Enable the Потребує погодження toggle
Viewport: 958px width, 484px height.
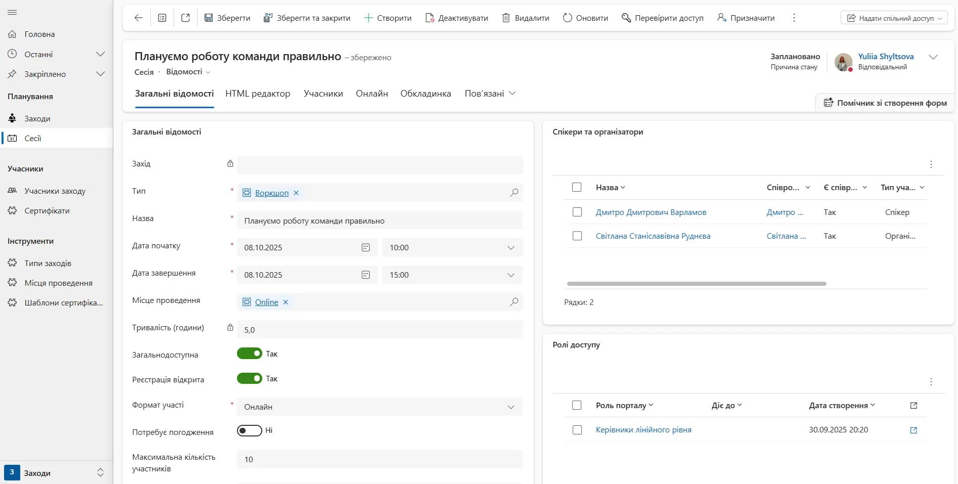(250, 430)
